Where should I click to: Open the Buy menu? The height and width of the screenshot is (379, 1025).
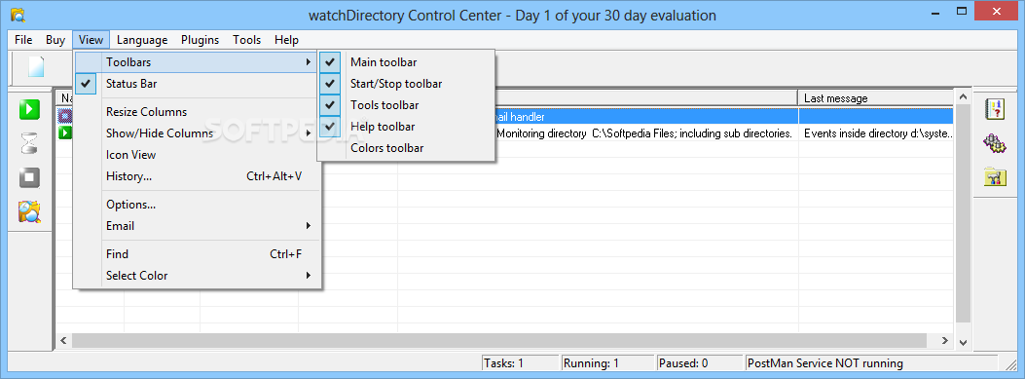click(x=55, y=40)
